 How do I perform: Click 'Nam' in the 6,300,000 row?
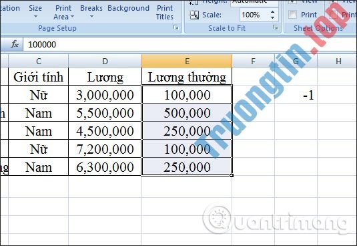[39, 166]
